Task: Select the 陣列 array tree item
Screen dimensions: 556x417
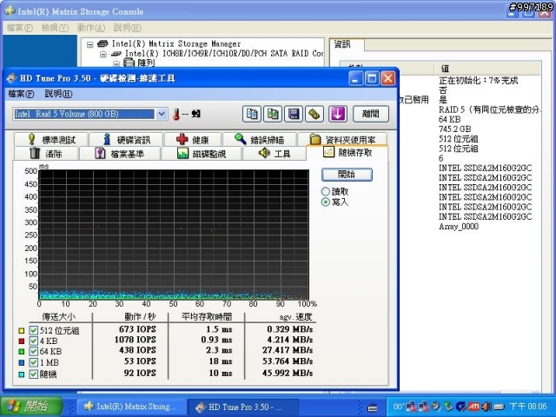Action: point(146,63)
